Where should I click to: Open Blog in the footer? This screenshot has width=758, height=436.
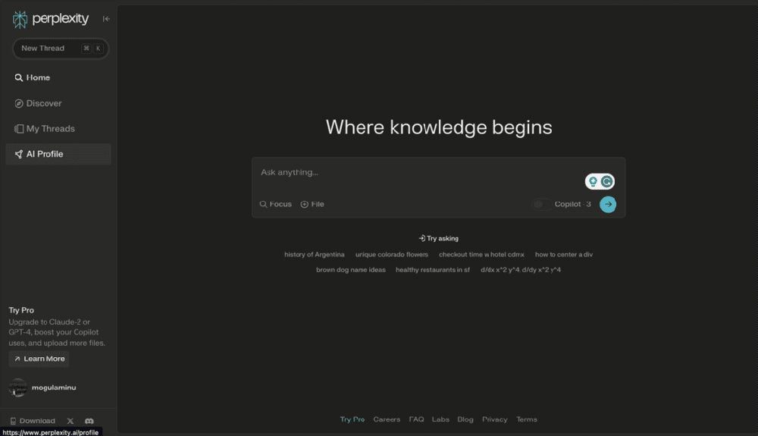465,419
